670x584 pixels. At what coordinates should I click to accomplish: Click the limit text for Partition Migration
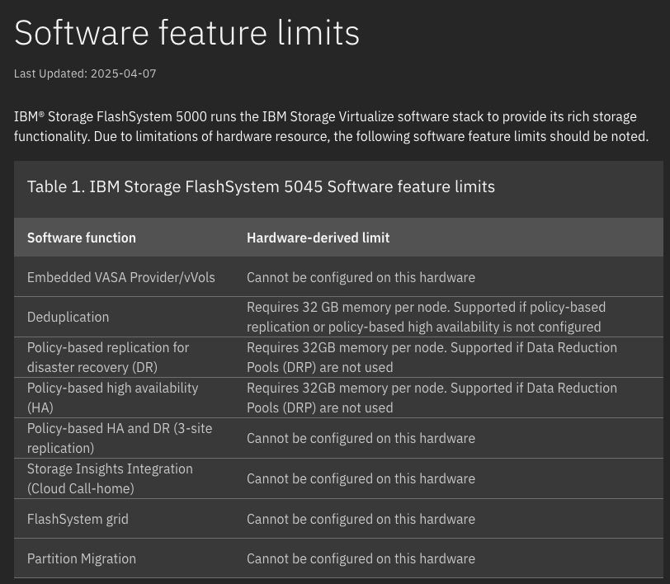pyautogui.click(x=361, y=558)
